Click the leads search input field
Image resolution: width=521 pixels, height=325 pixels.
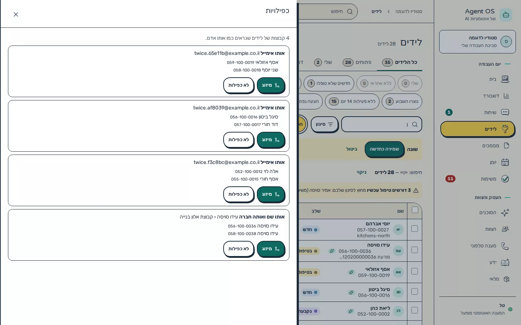point(382,125)
